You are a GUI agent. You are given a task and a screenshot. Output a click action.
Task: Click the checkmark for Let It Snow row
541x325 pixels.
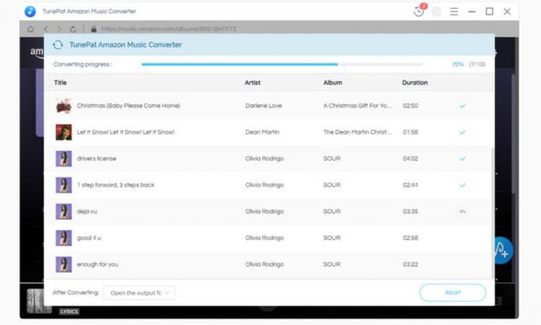(462, 132)
